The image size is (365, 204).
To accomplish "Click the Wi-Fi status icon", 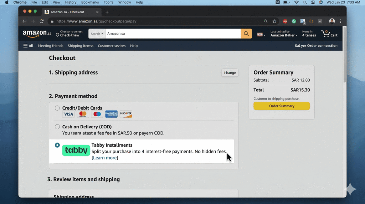I will tap(296, 2).
